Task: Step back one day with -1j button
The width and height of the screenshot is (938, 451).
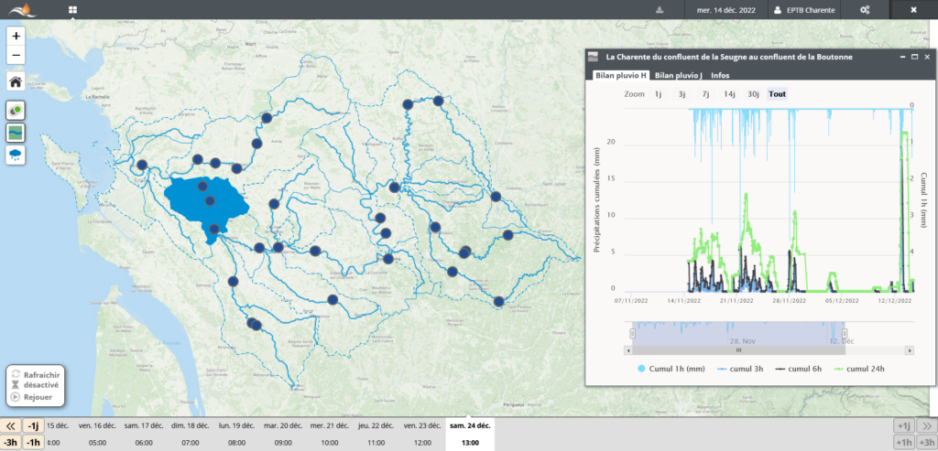Action: pyautogui.click(x=33, y=425)
